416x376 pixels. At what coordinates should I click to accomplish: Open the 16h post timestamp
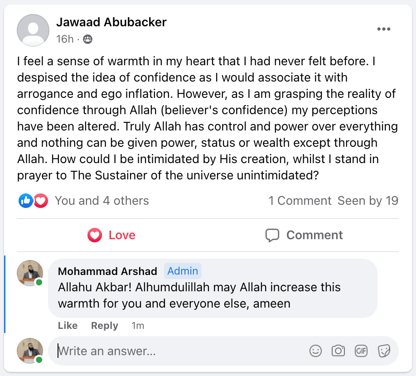(65, 39)
